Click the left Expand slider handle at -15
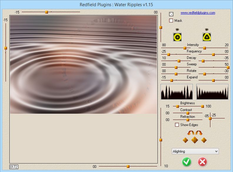This screenshot has width=233, height=172. tap(172, 80)
